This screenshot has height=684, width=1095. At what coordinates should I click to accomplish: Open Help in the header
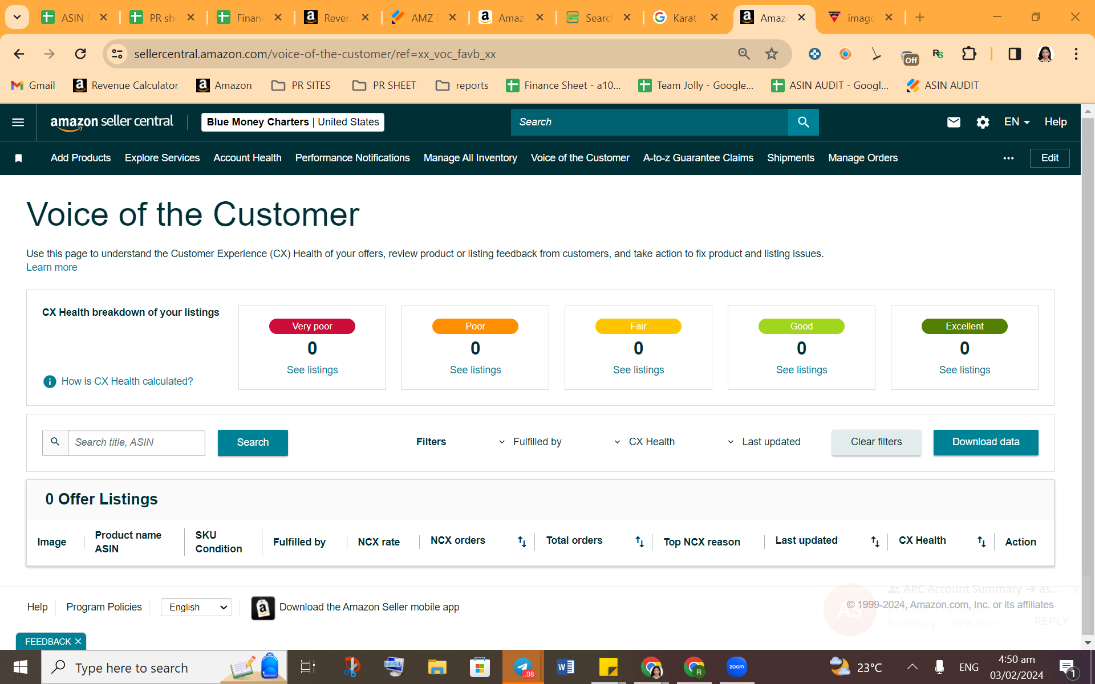pyautogui.click(x=1056, y=122)
